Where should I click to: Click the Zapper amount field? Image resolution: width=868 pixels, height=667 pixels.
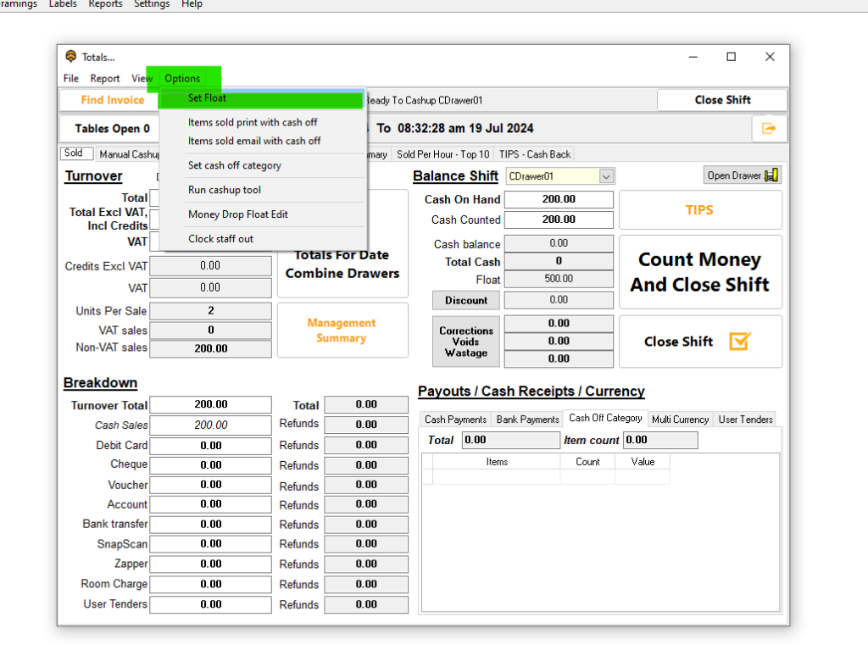click(x=210, y=564)
